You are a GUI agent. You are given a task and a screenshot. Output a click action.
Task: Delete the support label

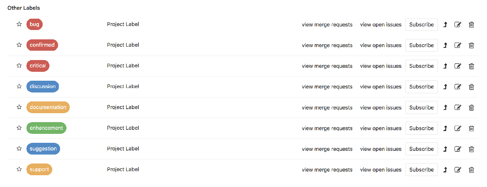click(471, 170)
